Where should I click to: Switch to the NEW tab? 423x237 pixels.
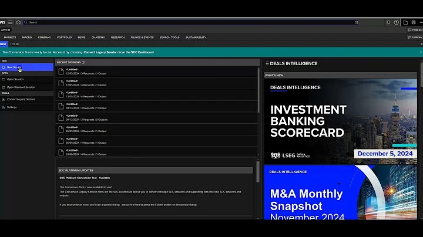point(4,44)
